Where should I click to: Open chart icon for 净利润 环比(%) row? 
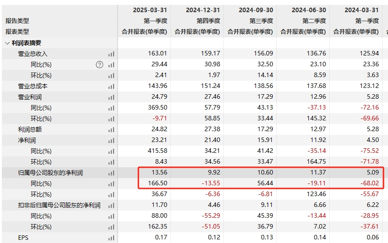tap(111, 162)
